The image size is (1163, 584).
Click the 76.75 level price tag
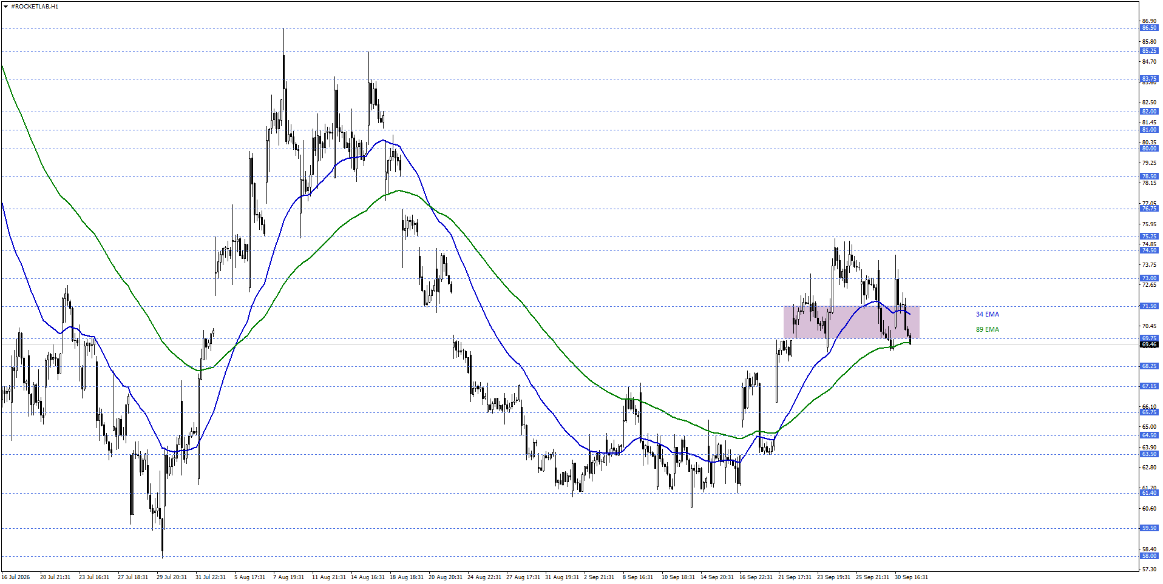point(1149,209)
